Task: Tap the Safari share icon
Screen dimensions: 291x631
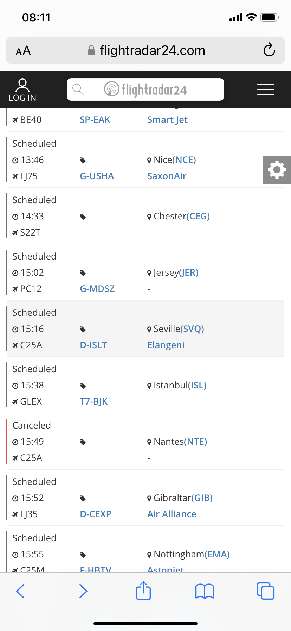Action: pos(143,591)
